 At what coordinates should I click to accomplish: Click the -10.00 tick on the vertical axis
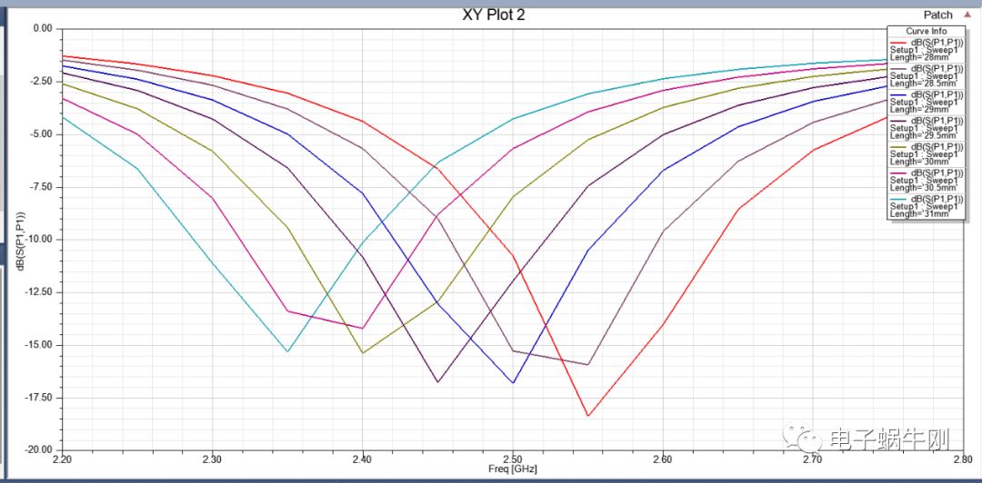(x=37, y=240)
